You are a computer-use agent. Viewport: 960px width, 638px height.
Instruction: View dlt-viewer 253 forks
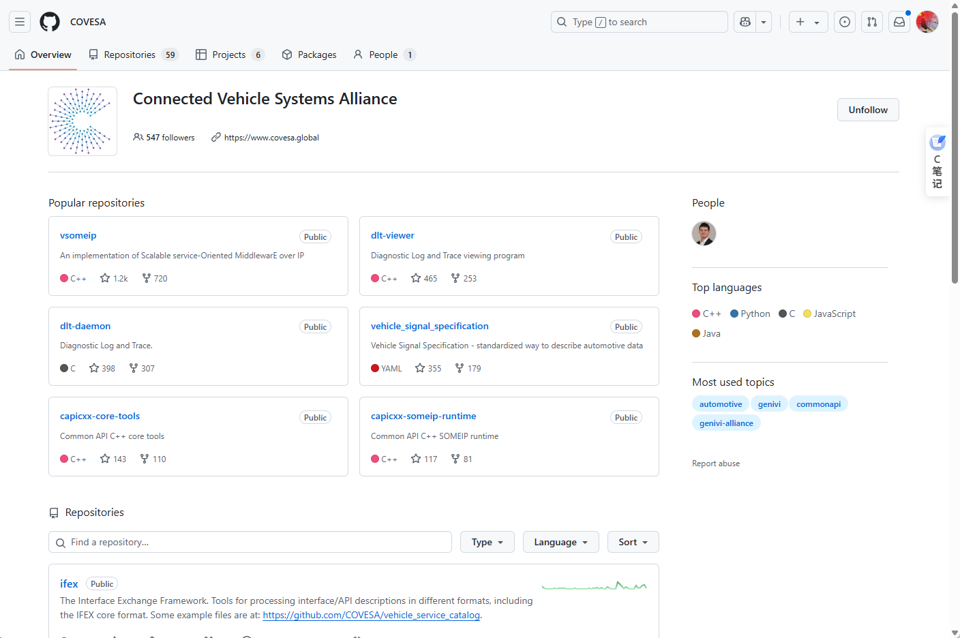464,278
